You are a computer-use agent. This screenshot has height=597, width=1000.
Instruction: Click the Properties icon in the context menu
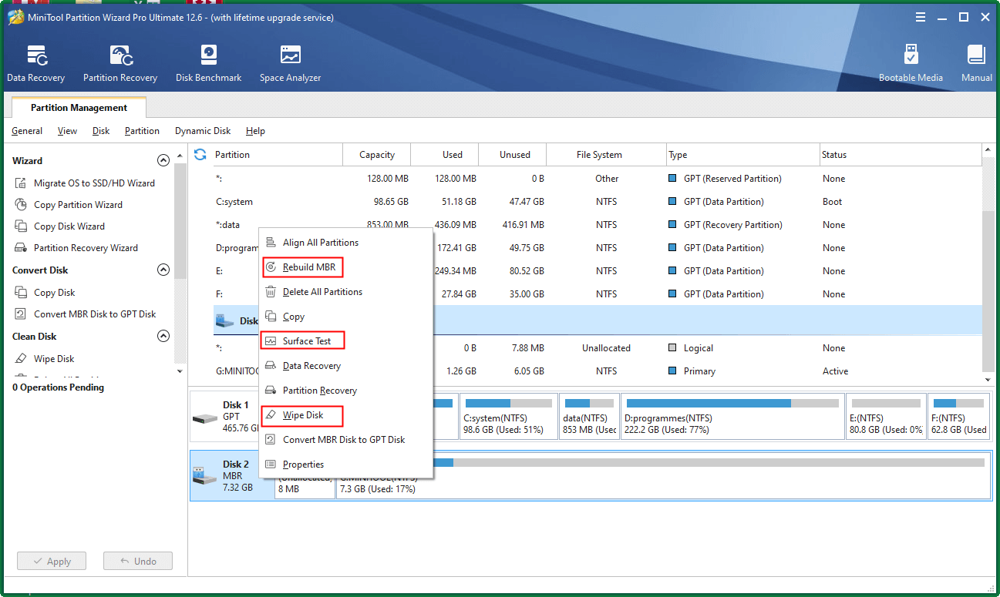pos(271,465)
